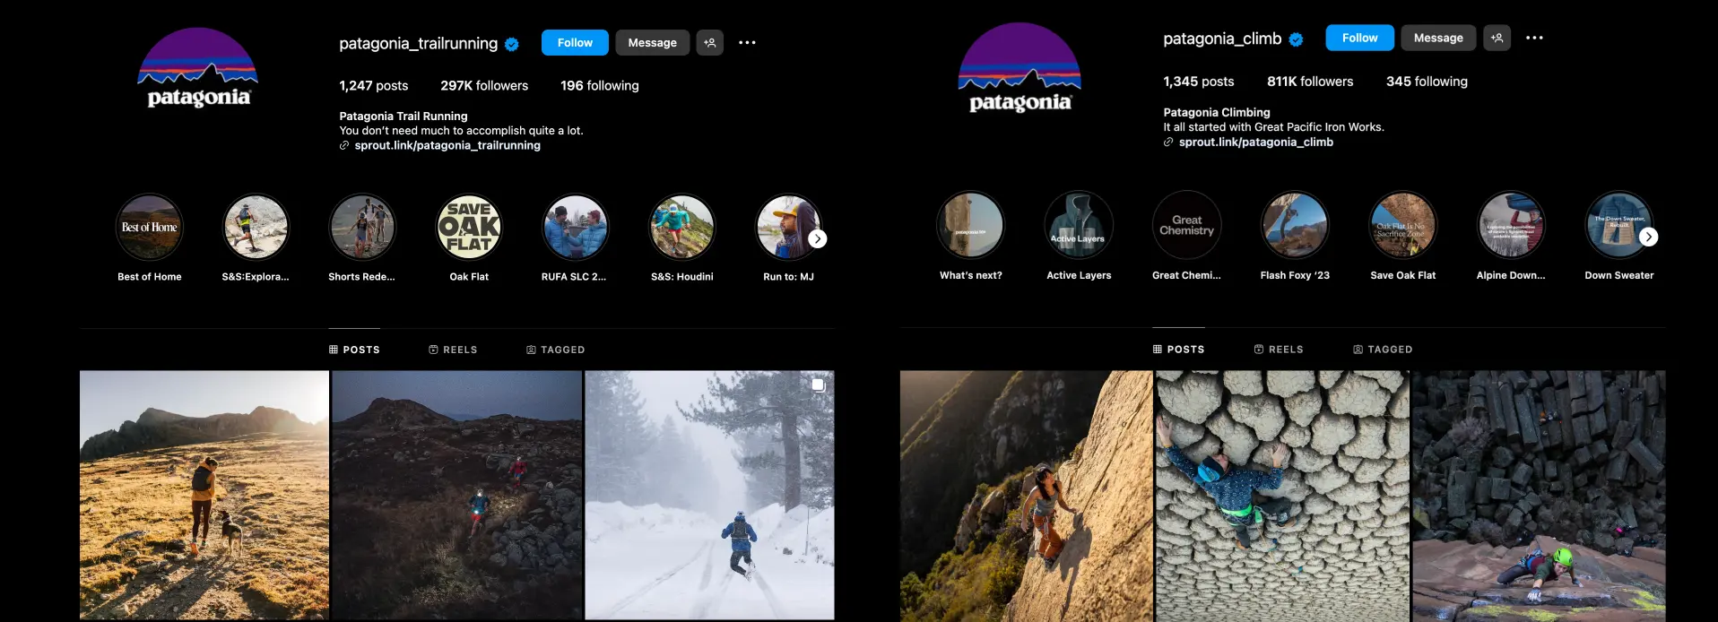The image size is (1718, 622).
Task: Click 1,345 posts count
Action: pos(1199,81)
